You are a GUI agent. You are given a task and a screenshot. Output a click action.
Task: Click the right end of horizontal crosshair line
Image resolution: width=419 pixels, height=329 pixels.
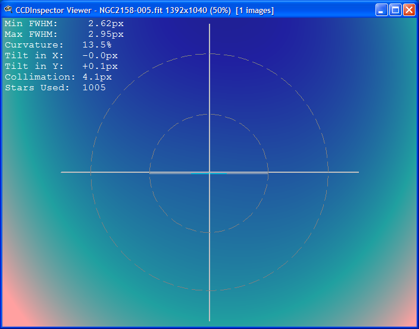pyautogui.click(x=357, y=172)
